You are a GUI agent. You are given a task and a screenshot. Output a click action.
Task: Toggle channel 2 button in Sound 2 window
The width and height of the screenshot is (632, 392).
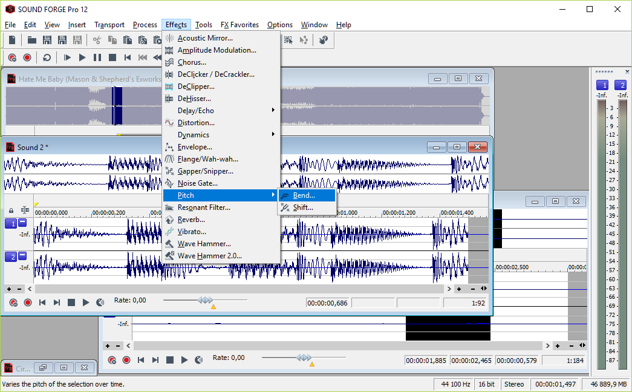(x=11, y=256)
